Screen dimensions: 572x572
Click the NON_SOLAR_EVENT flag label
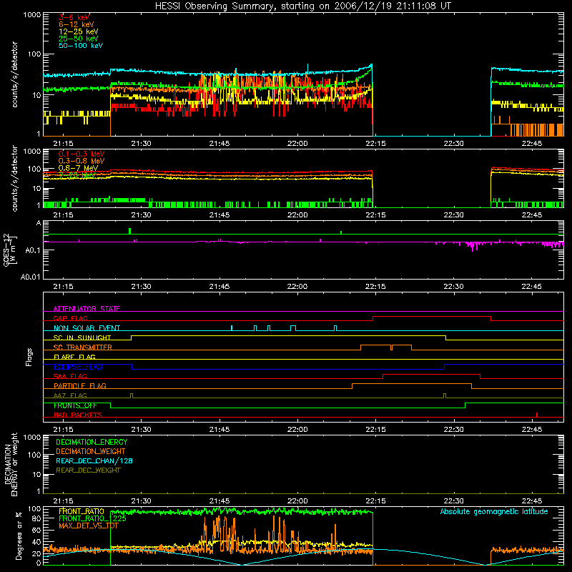click(87, 328)
